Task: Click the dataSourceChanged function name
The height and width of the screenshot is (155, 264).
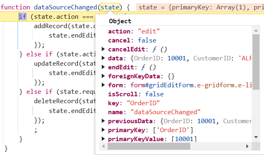Action: point(65,7)
